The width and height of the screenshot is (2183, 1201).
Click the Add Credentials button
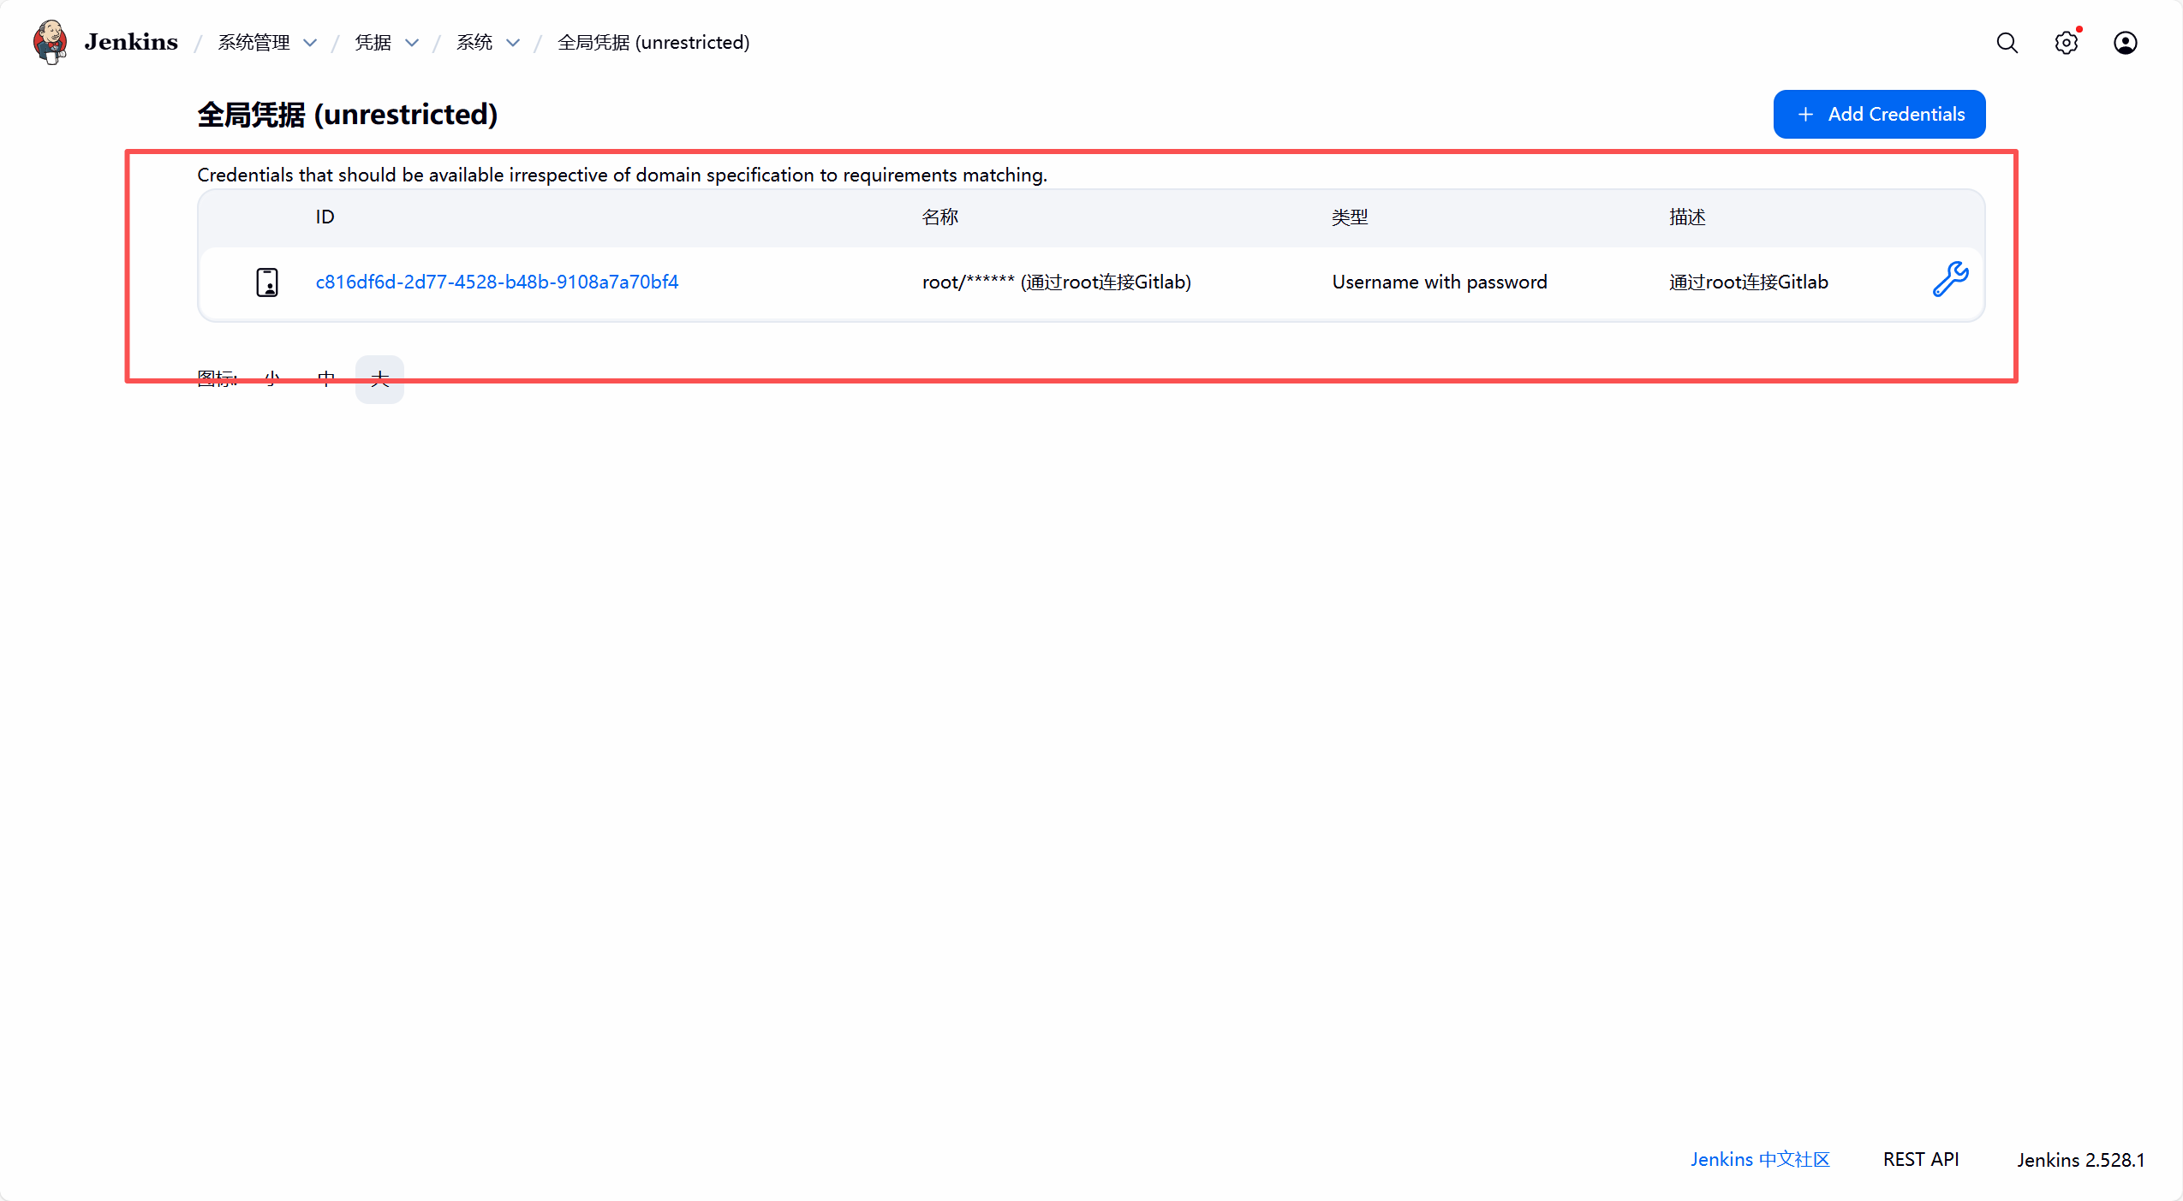1879,114
